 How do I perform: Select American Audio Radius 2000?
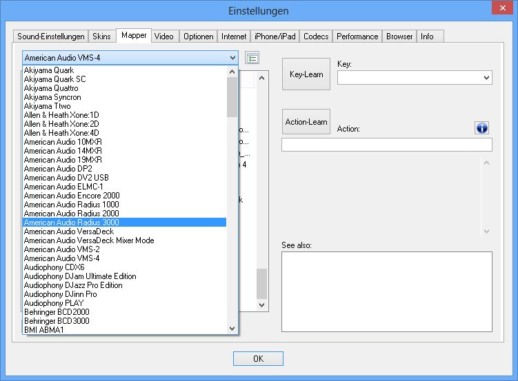125,214
